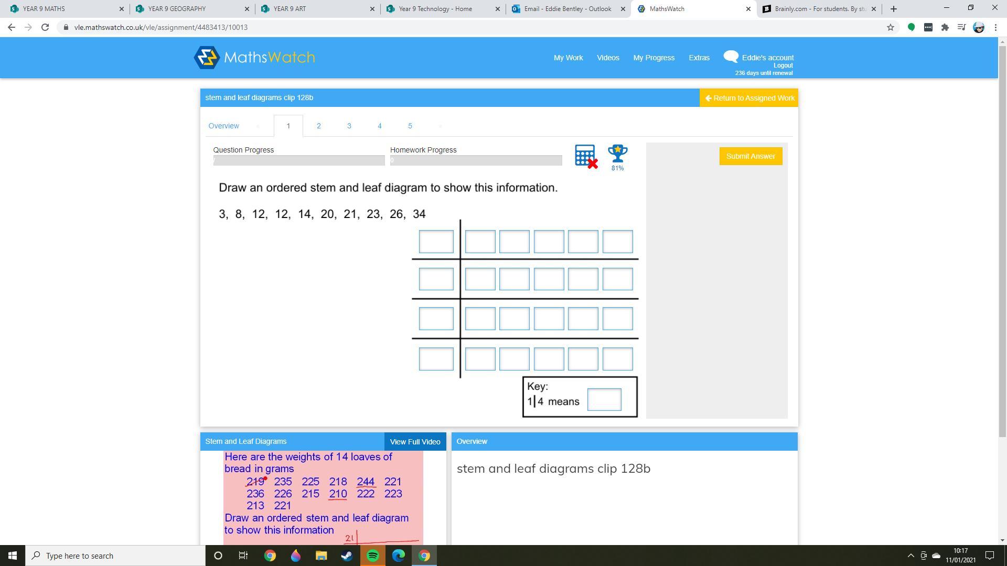The width and height of the screenshot is (1007, 566).
Task: Show hidden system tray icons
Action: (x=910, y=556)
